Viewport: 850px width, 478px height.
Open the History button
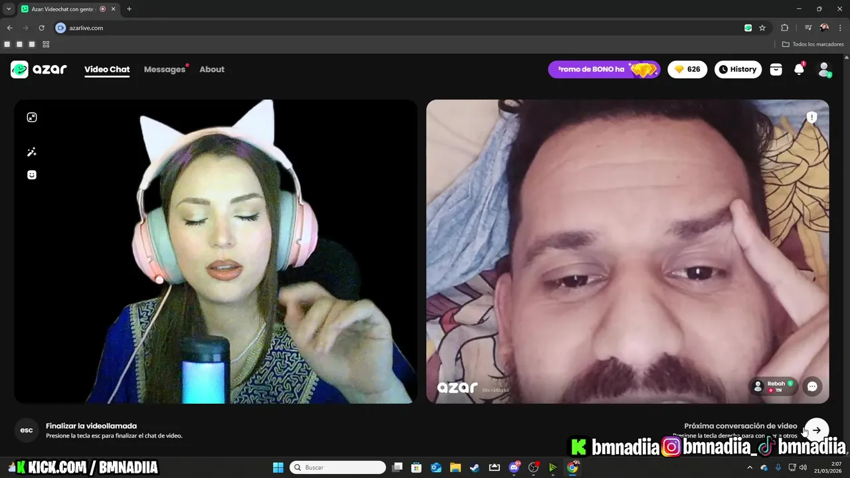tap(738, 69)
